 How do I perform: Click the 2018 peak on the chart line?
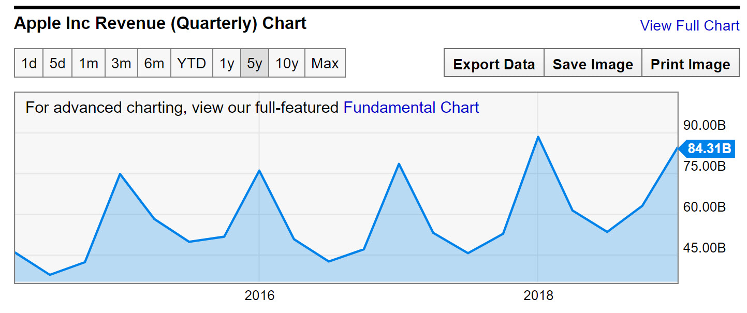pos(538,137)
